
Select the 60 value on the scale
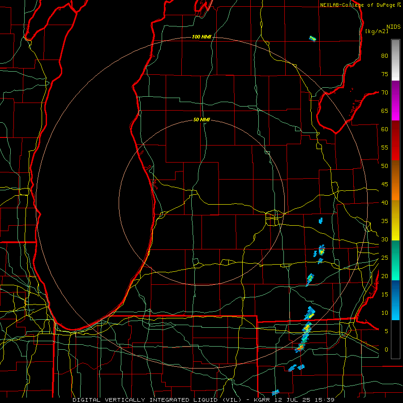point(385,129)
